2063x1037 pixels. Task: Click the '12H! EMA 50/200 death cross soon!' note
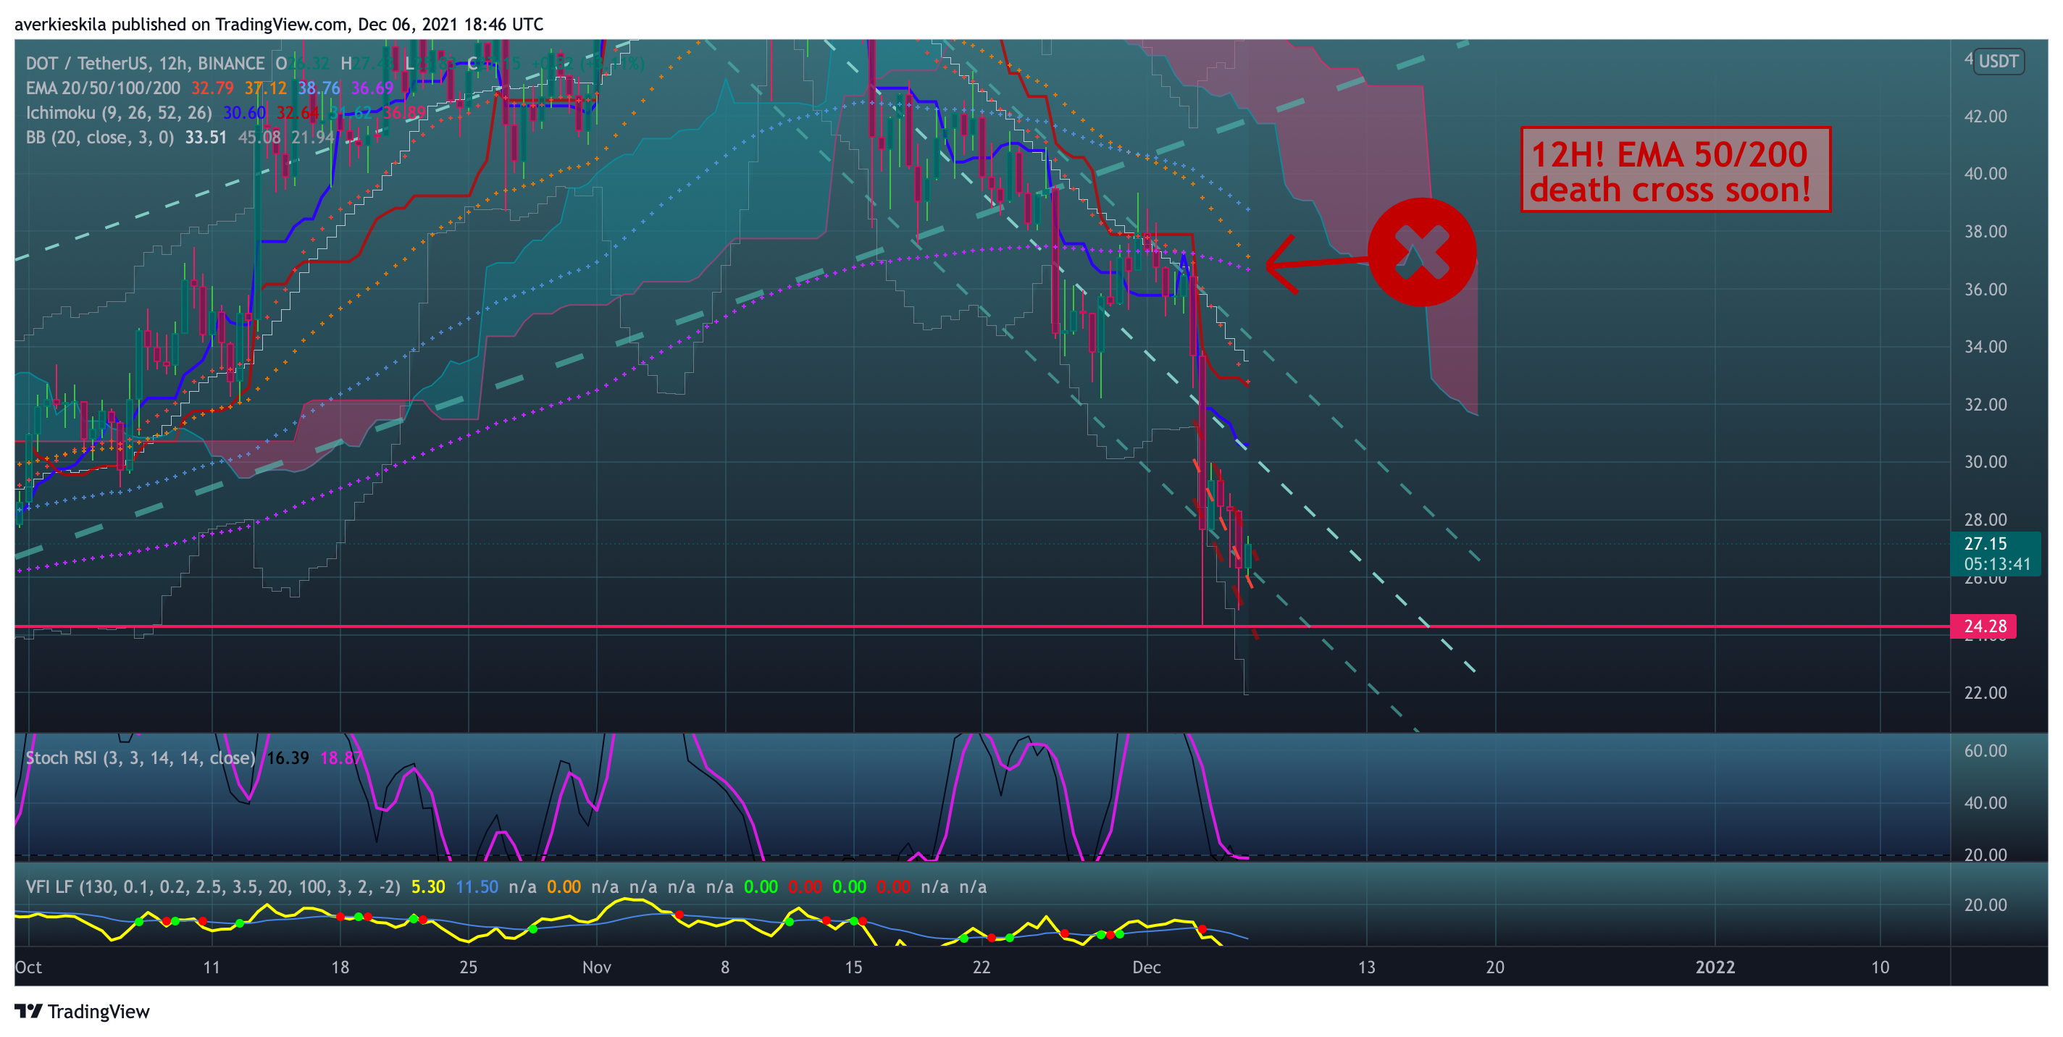click(x=1675, y=169)
